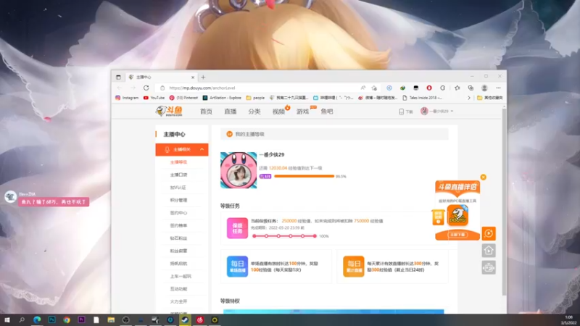Open the Favorites star toolbar icon
The image size is (580, 326).
click(x=457, y=88)
